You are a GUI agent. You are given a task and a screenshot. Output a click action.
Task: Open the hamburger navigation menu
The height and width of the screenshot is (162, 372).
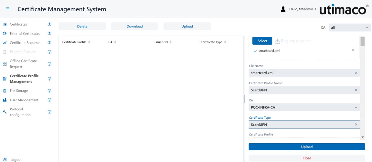pos(7,9)
